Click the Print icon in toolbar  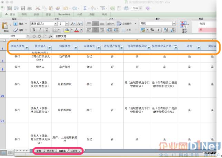pyautogui.click(x=30, y=8)
